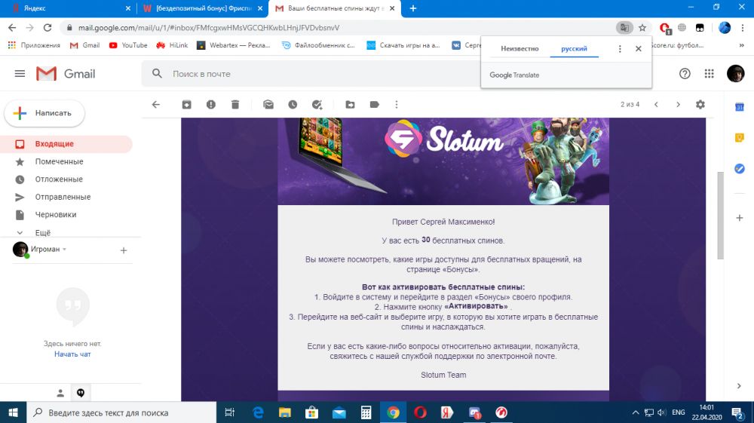Open Игроман chat status dropdown
The image size is (754, 423).
[48, 249]
